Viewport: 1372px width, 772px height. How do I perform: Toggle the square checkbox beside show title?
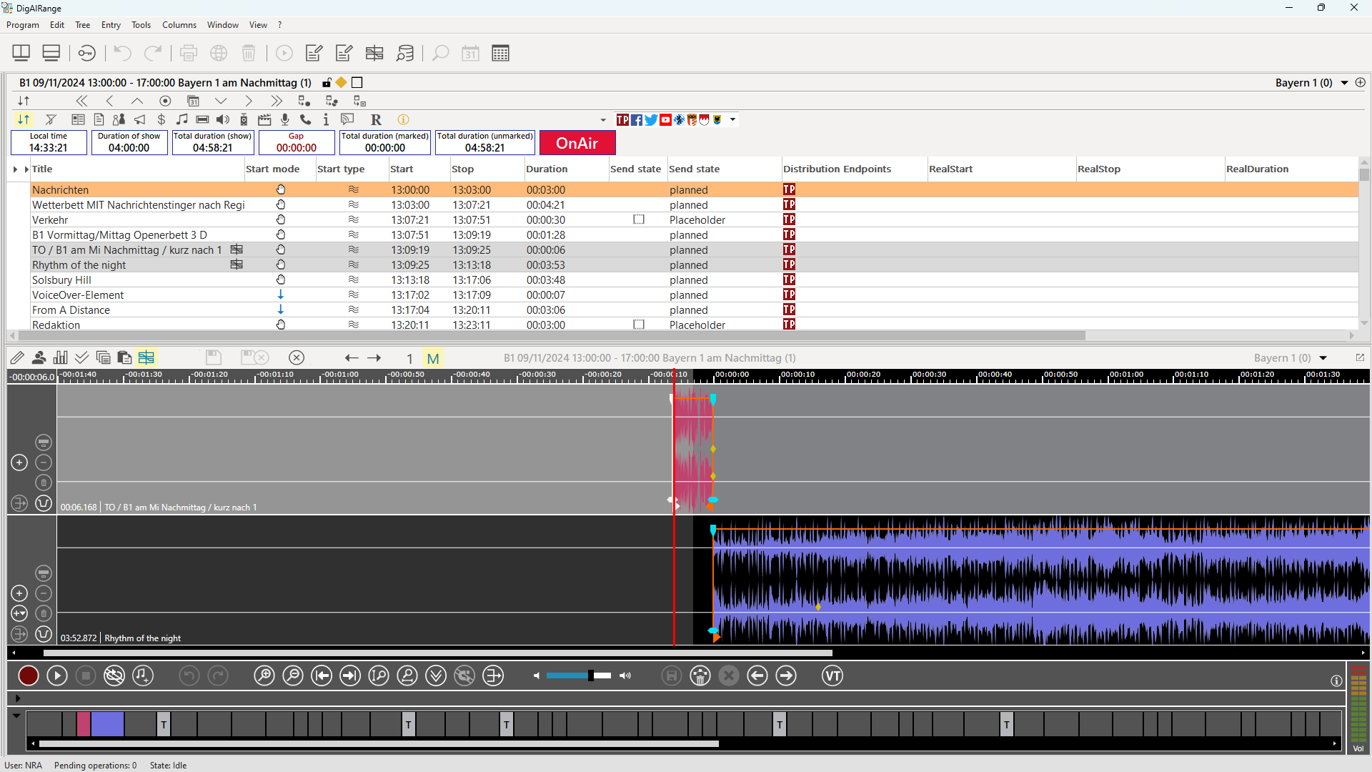tap(357, 83)
